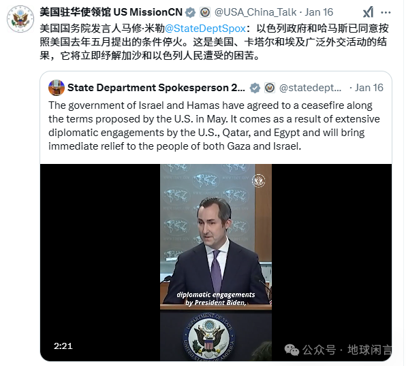Play the press briefing video
This screenshot has width=406, height=366.
(216, 263)
